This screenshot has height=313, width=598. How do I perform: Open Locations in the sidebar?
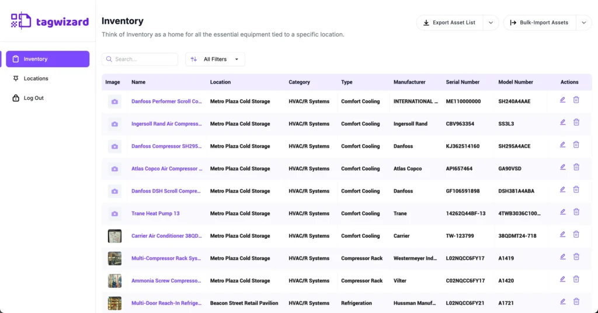pyautogui.click(x=36, y=78)
